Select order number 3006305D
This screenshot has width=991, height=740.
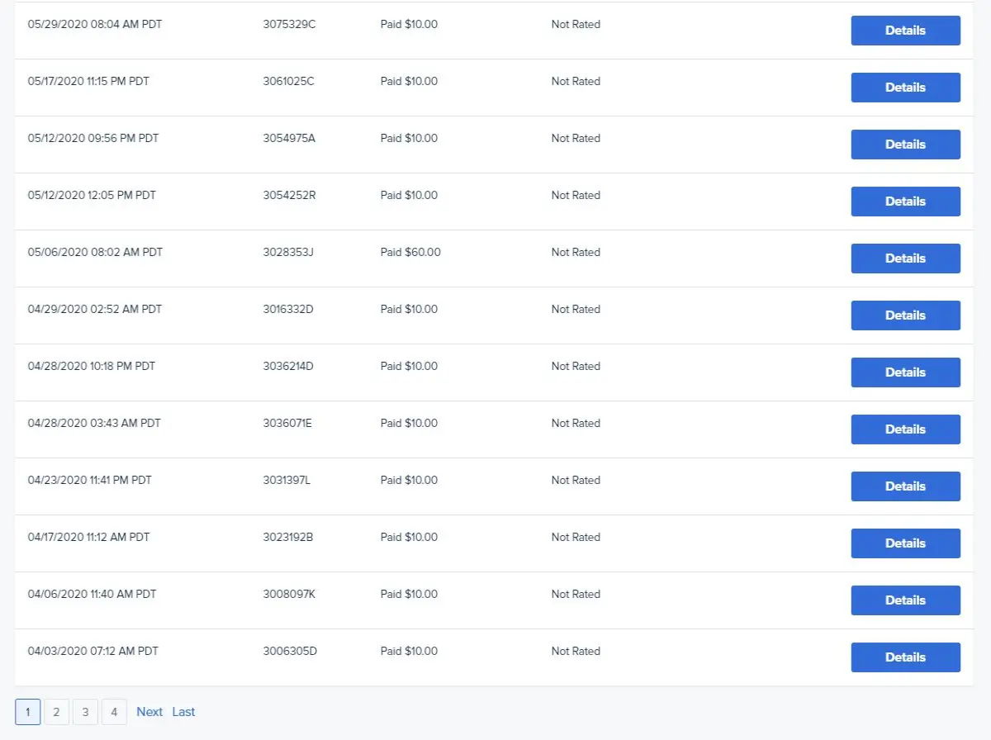pyautogui.click(x=290, y=652)
